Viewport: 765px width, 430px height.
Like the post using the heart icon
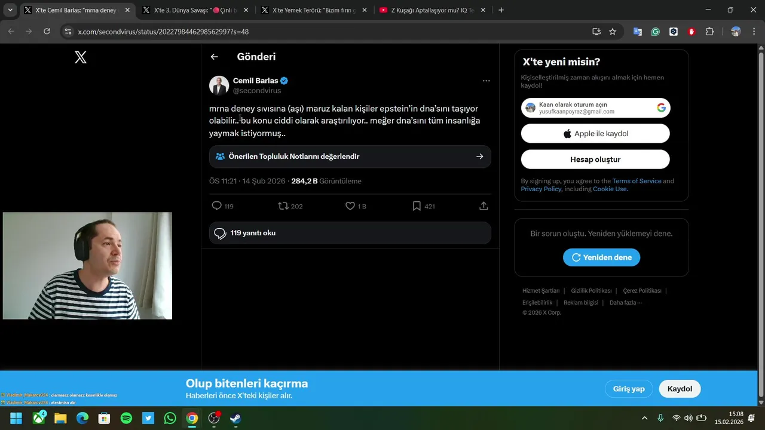pos(350,206)
